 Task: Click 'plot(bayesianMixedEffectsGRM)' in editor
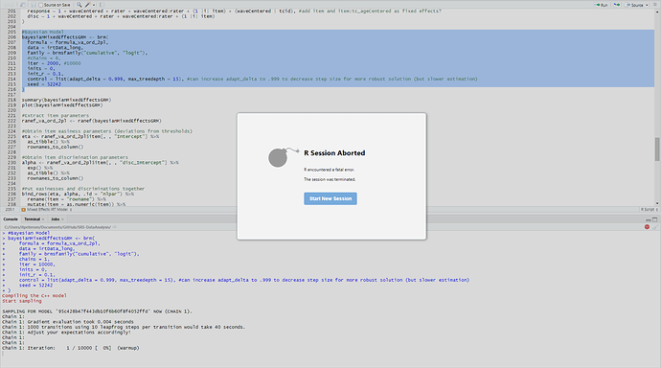62,105
